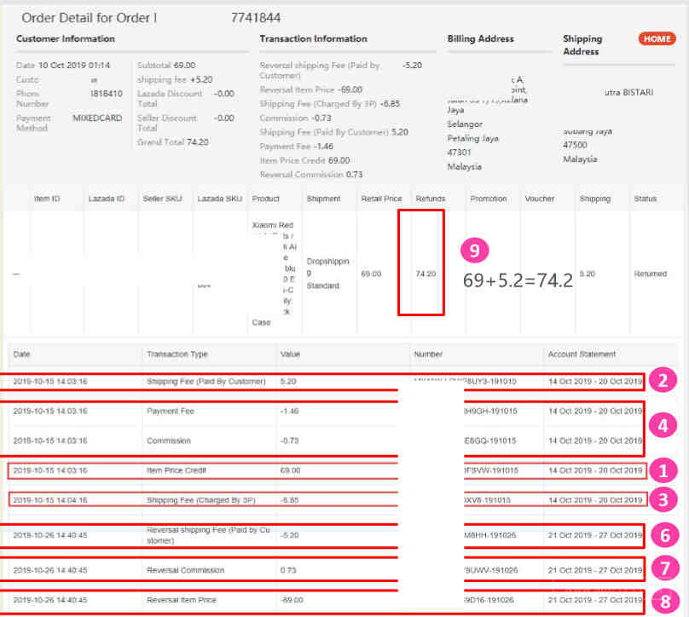This screenshot has width=689, height=617.
Task: Click the Xiaomi product name cell
Action: point(275,274)
